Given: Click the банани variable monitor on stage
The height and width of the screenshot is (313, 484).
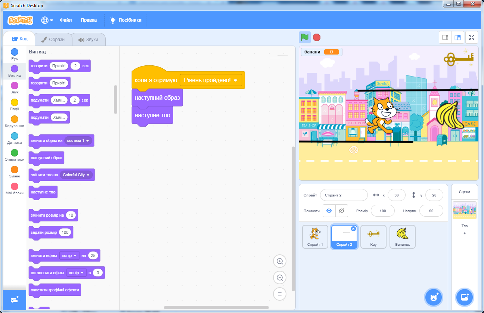Looking at the screenshot, I should click(322, 52).
